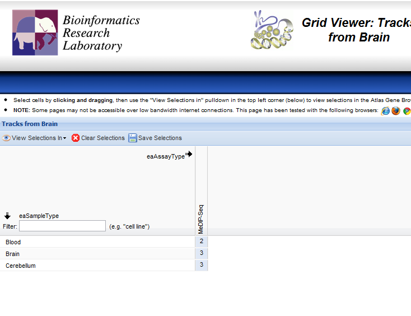Click the Clear Selections button label

pyautogui.click(x=102, y=138)
